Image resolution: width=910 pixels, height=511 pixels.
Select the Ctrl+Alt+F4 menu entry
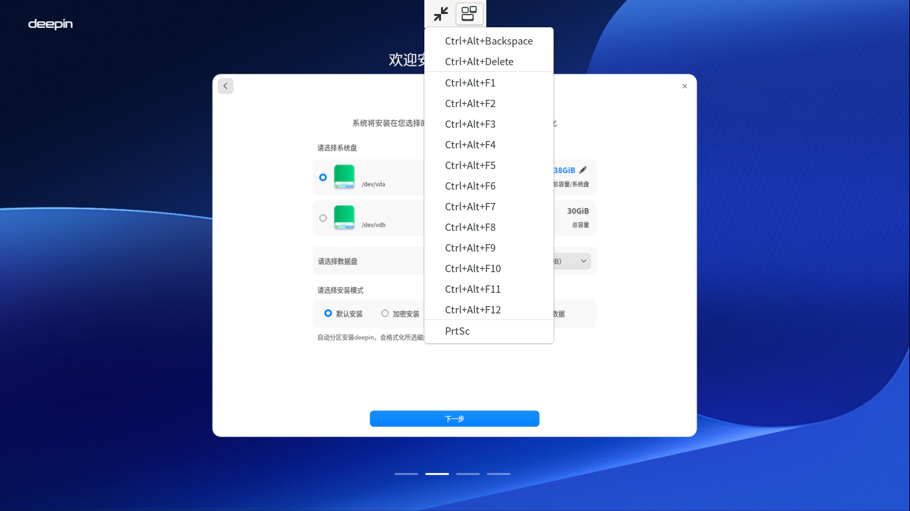[x=489, y=144]
